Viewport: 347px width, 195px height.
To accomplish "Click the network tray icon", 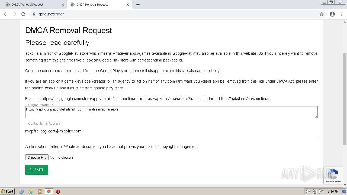I will click(x=315, y=191).
